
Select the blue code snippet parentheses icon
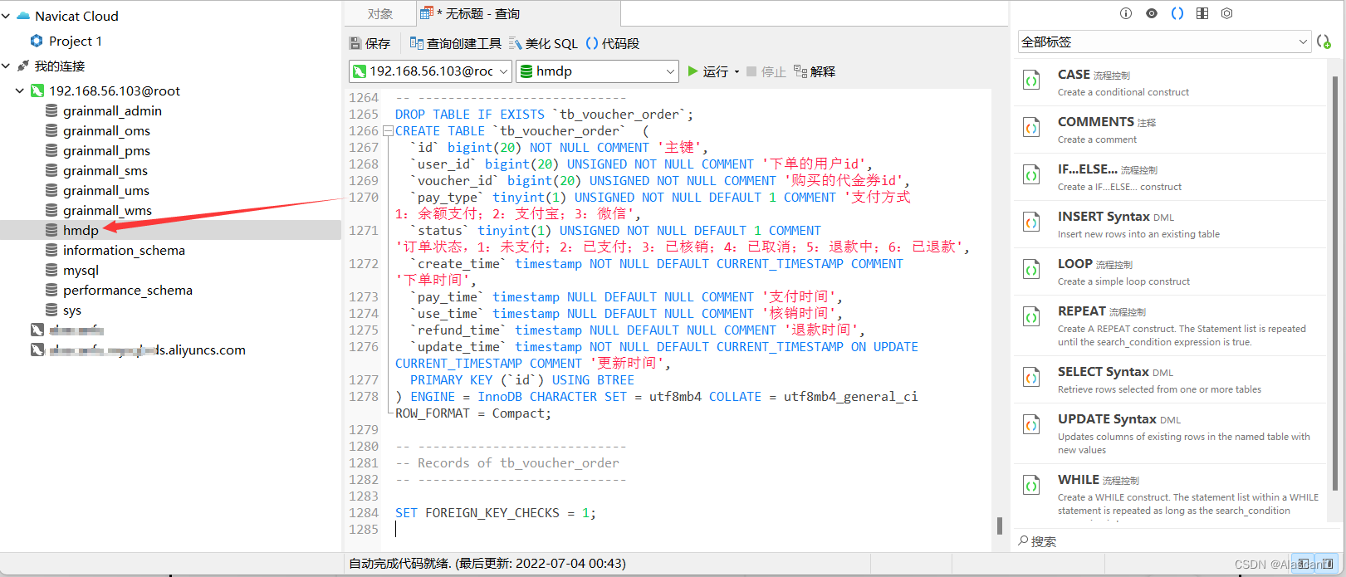[1177, 13]
